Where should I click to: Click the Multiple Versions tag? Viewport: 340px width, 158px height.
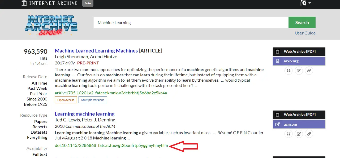coord(93,100)
